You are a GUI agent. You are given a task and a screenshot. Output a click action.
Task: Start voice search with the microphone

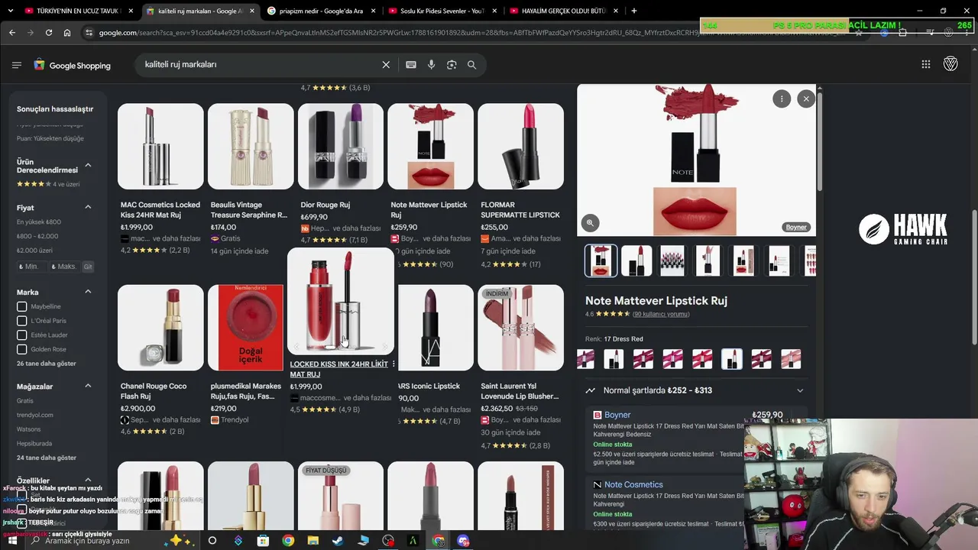click(x=431, y=65)
